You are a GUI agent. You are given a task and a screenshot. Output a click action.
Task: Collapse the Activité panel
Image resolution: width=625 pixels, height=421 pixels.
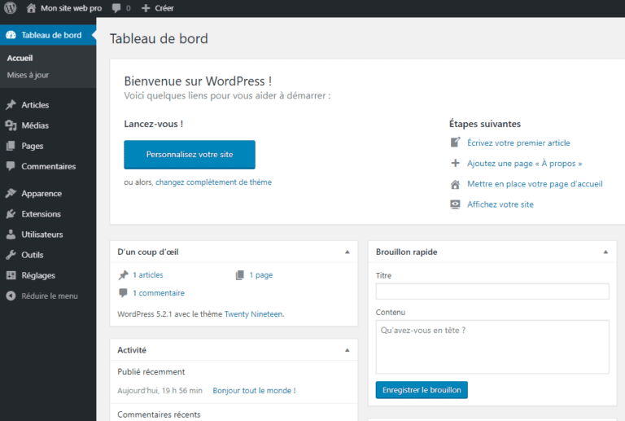click(x=347, y=350)
